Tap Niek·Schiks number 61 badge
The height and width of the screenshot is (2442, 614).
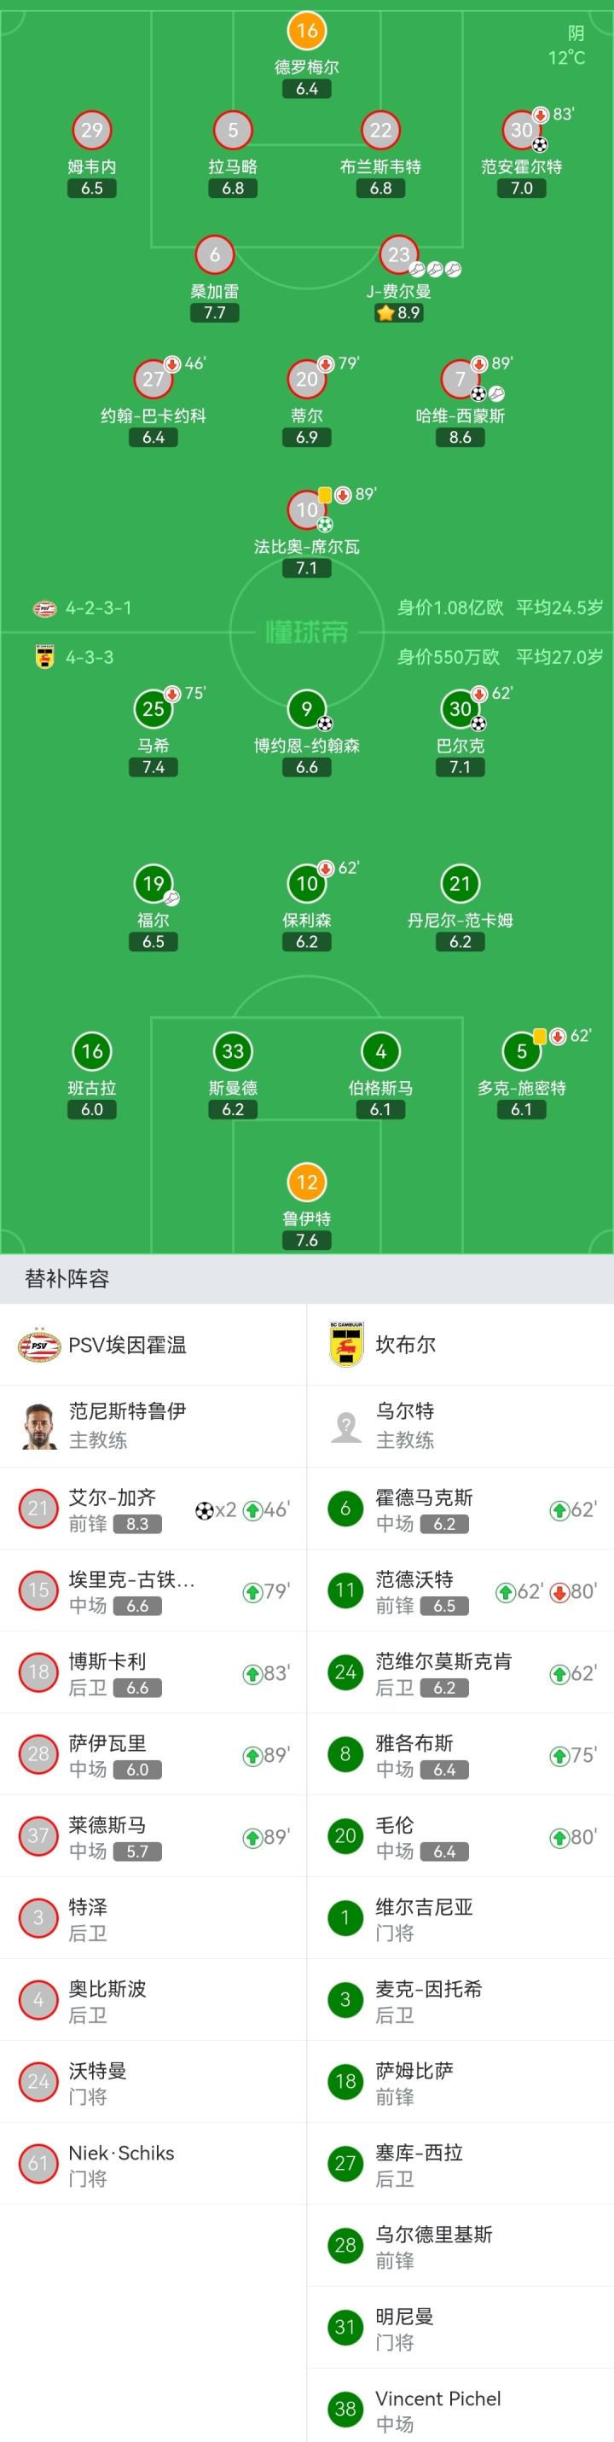(39, 2164)
